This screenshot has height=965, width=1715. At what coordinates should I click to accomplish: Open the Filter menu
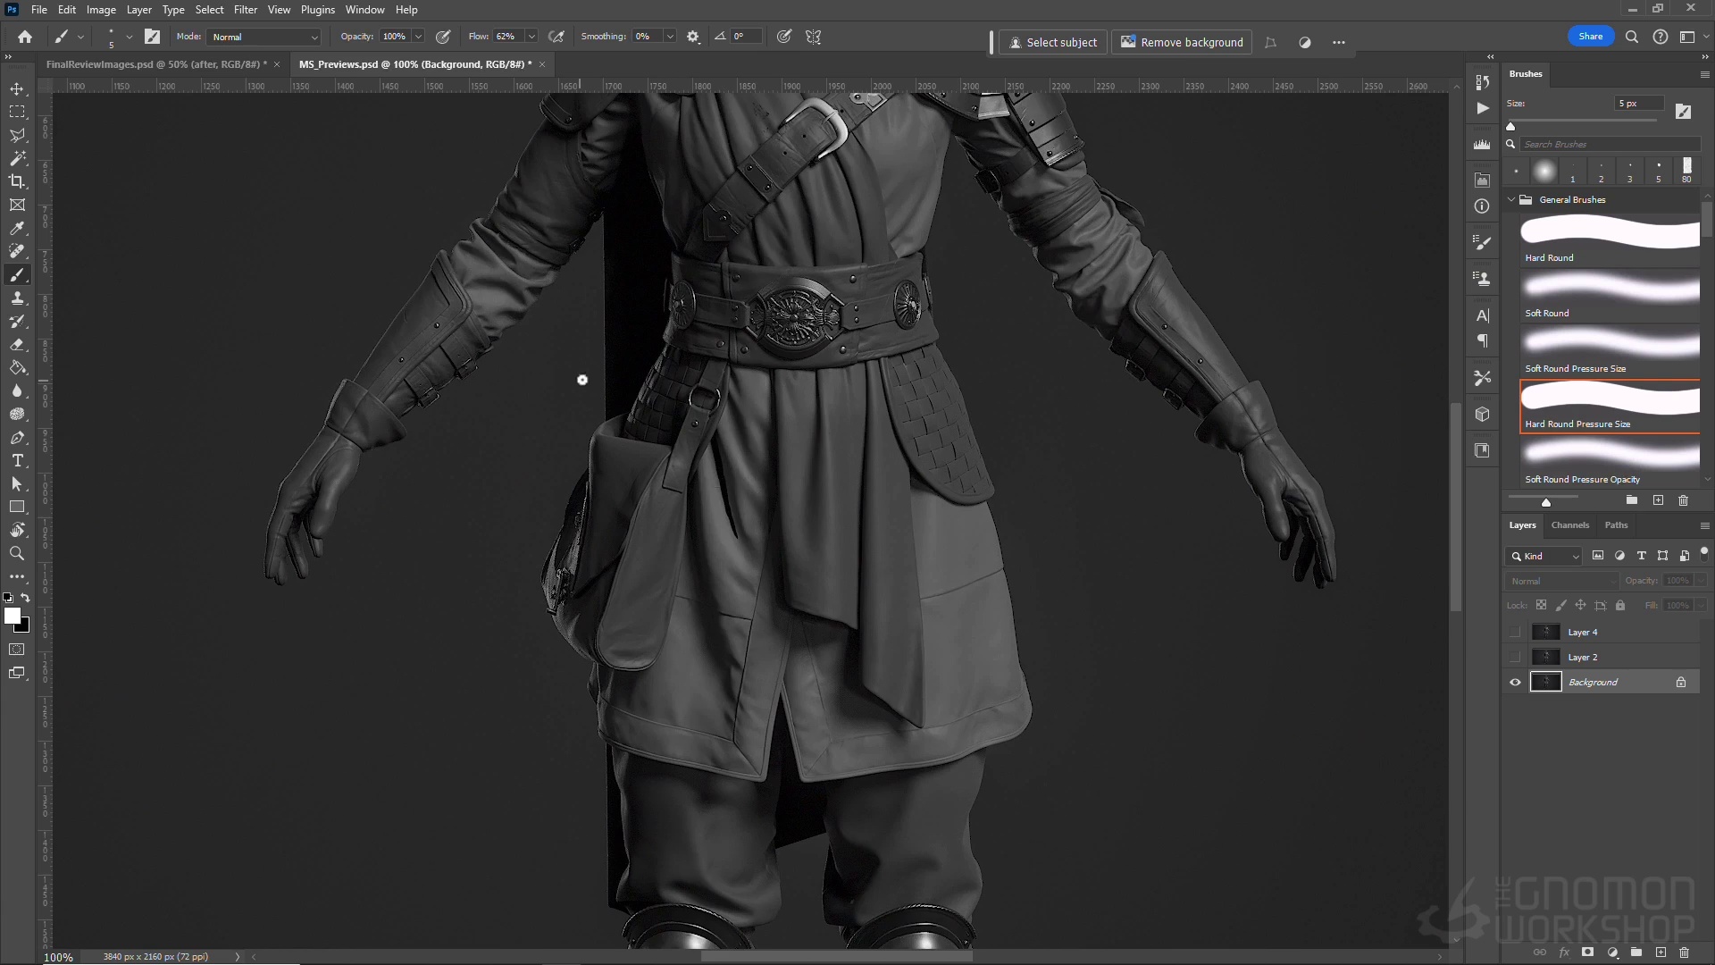point(246,10)
